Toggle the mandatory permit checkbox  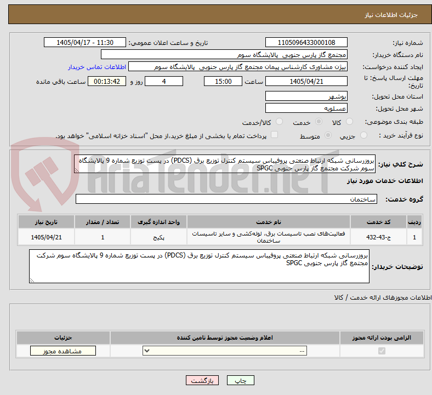(382, 351)
